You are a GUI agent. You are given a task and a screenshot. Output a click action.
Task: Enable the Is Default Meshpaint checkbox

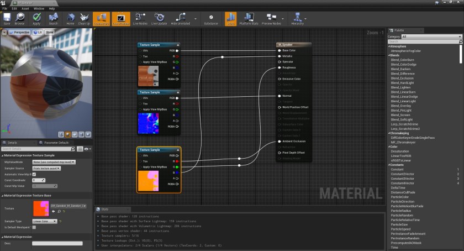coord(34,227)
